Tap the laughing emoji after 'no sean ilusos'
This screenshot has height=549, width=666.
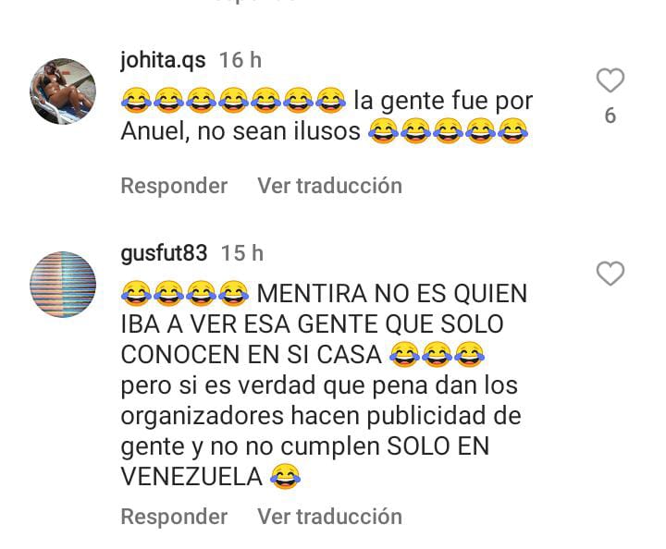click(x=383, y=130)
